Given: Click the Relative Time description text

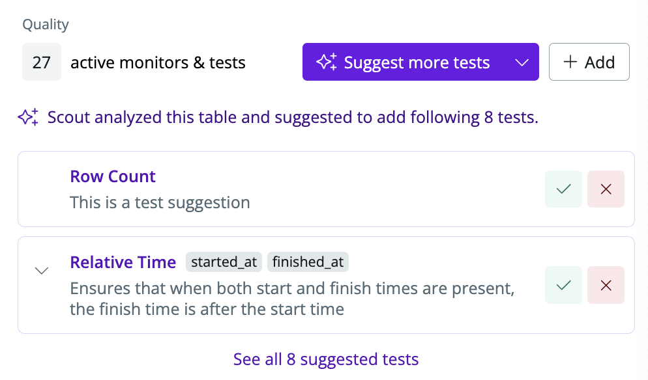Looking at the screenshot, I should pos(292,299).
